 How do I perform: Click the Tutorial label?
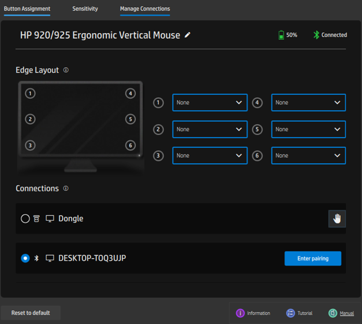pyautogui.click(x=305, y=313)
